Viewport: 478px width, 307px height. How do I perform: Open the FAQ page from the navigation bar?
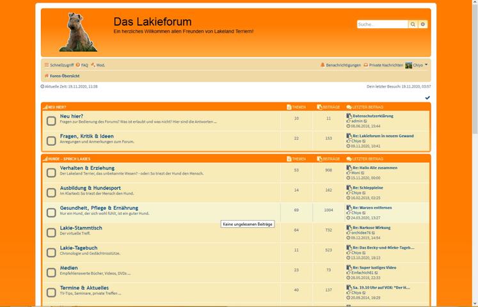84,65
